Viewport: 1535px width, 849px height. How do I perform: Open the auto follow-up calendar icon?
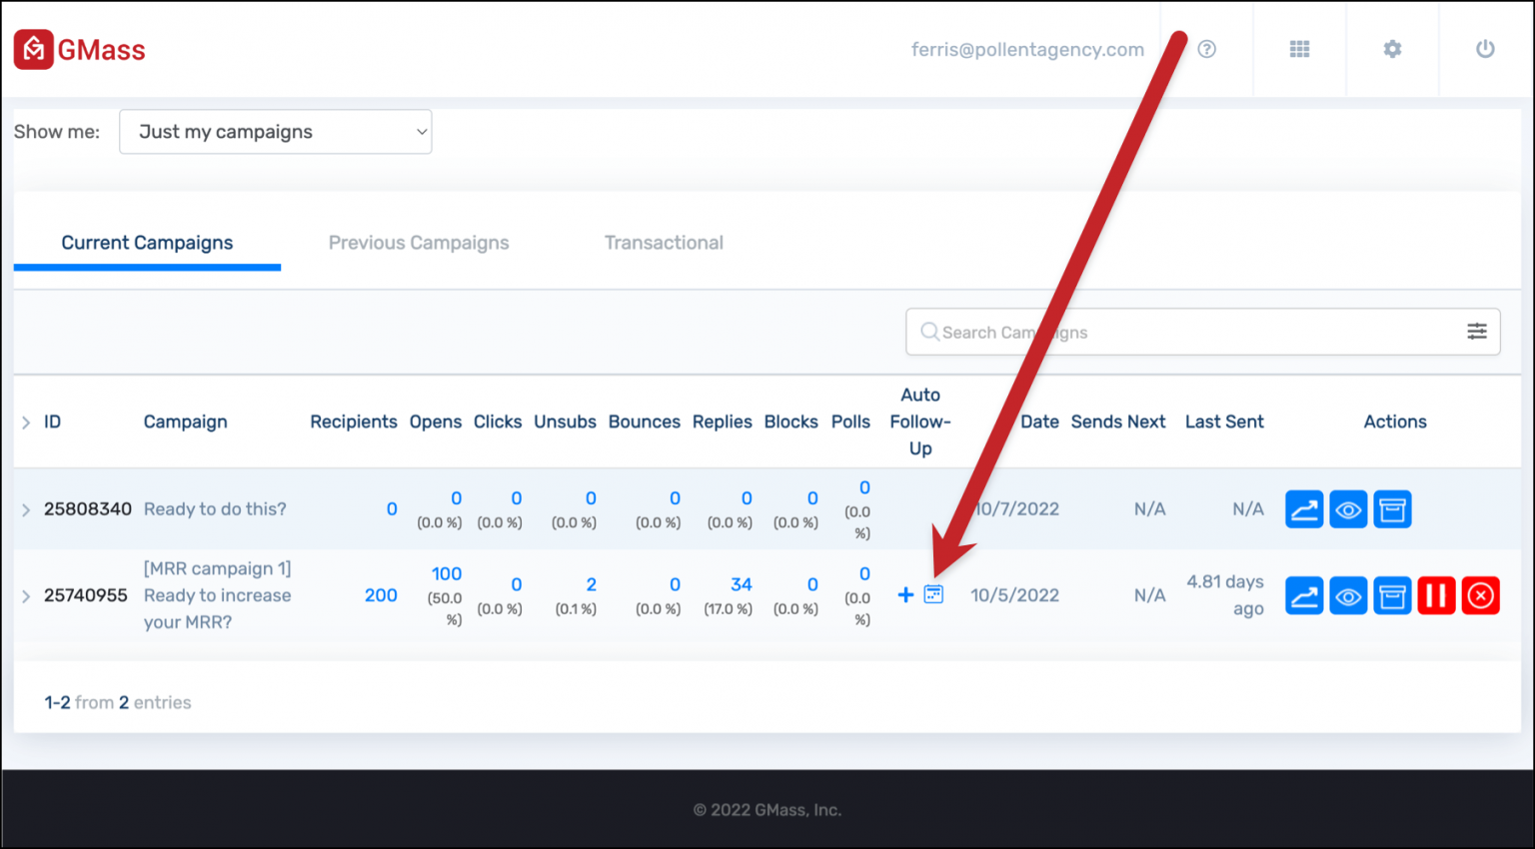coord(933,594)
